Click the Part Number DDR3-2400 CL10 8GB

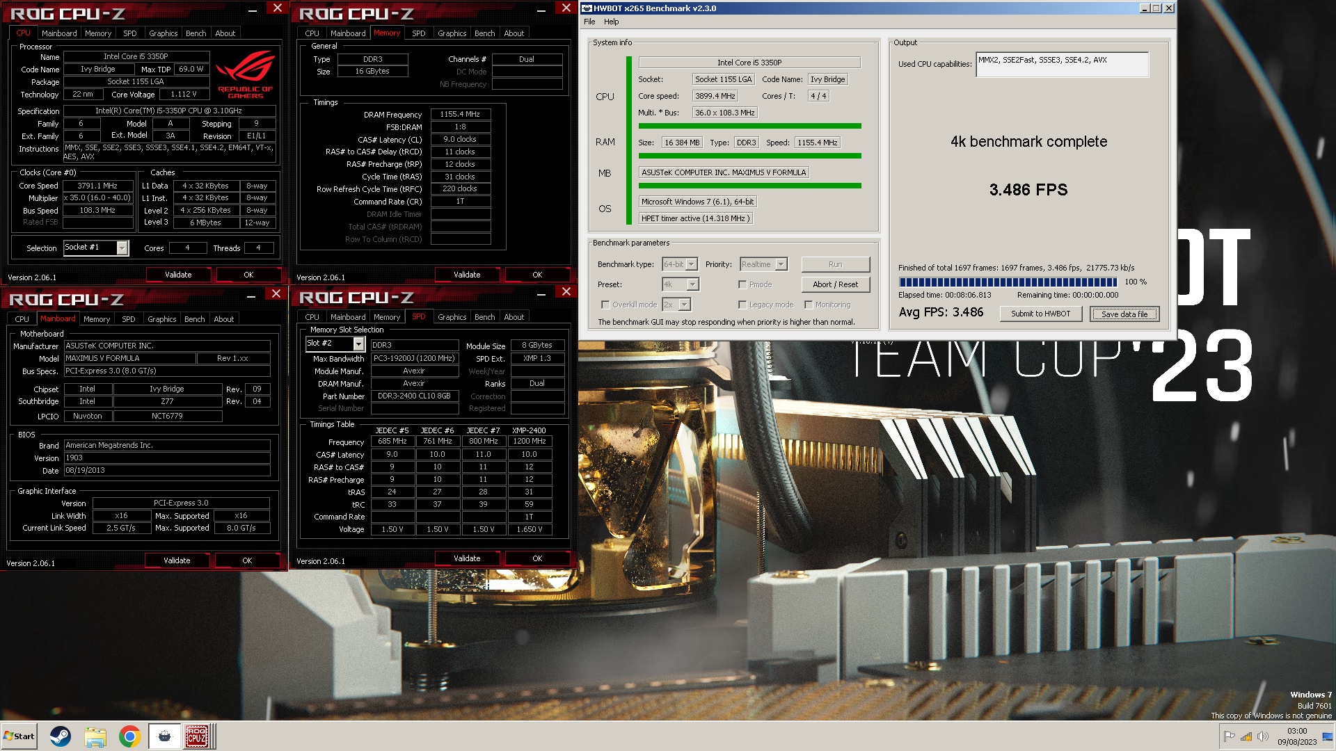coord(414,396)
